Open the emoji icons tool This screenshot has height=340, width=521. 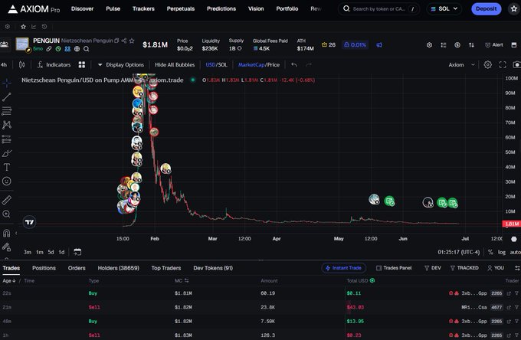[x=7, y=181]
